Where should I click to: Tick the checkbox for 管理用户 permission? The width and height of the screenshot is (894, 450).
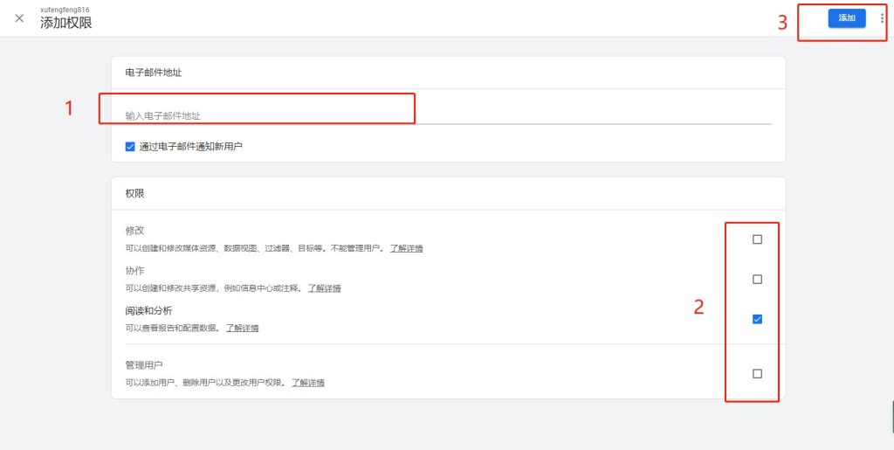[x=757, y=373]
